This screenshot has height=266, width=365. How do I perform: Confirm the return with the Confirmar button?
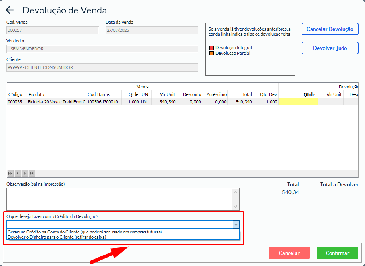click(337, 253)
